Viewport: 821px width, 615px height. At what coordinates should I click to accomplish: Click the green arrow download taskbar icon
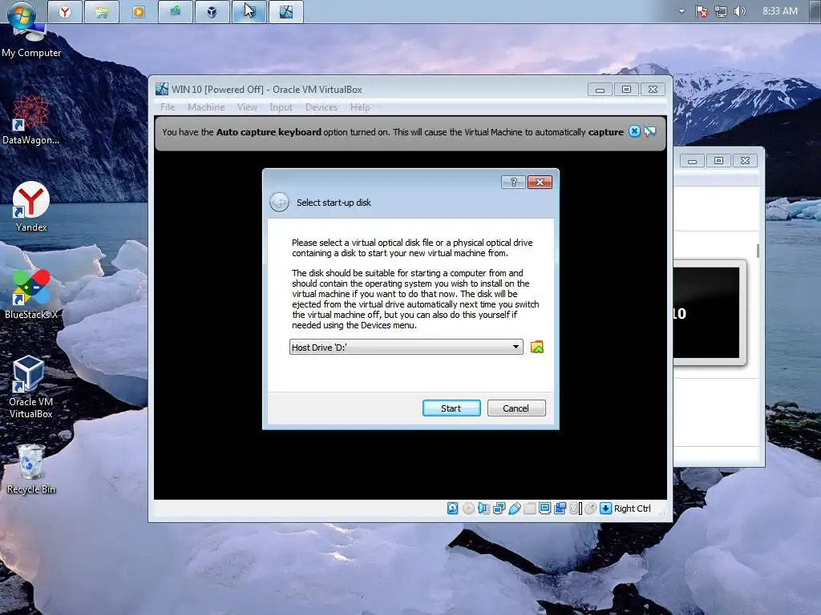click(175, 11)
